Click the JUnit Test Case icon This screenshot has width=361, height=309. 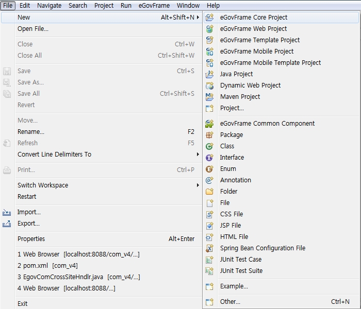coord(209,260)
